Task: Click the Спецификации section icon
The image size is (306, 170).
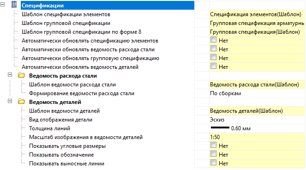Action: (14, 5)
